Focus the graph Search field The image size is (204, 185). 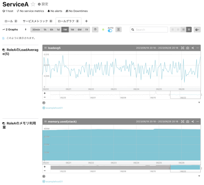pyautogui.click(x=149, y=30)
